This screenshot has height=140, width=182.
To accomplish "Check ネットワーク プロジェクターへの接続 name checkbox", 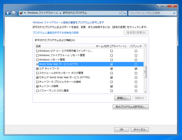I will 37,82.
